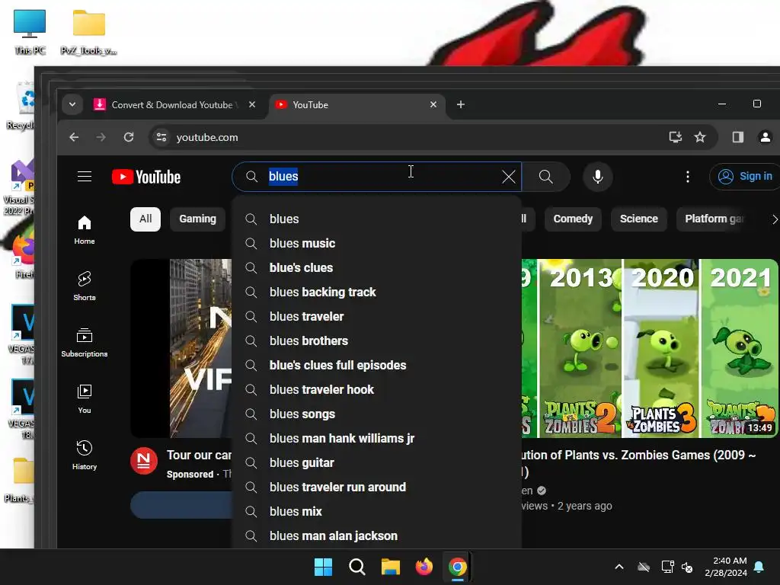Bookmark this page with star icon
The image size is (780, 585).
(700, 137)
